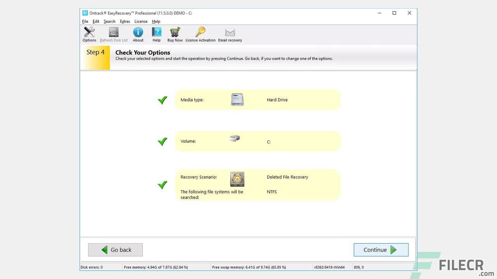Click the Deleted File Recovery scenario icon
The width and height of the screenshot is (497, 279).
point(237,179)
